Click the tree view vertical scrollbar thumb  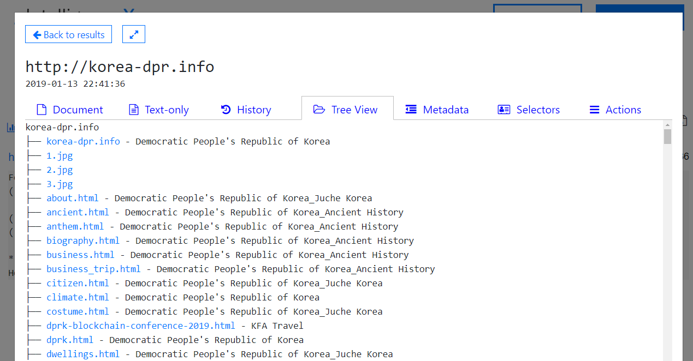(667, 136)
